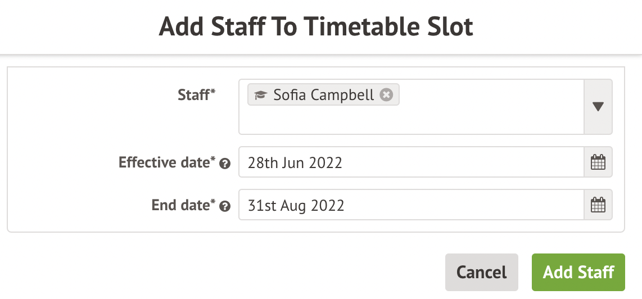Viewport: 642px width, 299px height.
Task: Click the End date label text
Action: coord(180,205)
